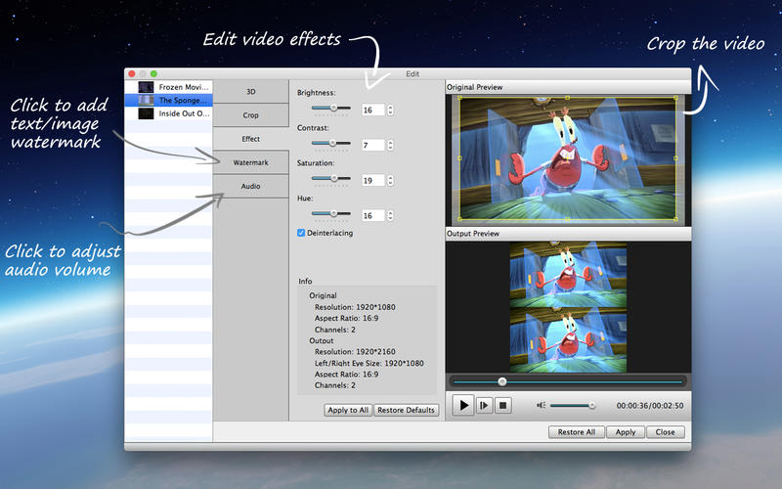Screen dimensions: 782x489
Task: Click the Restore All button
Action: pyautogui.click(x=577, y=432)
